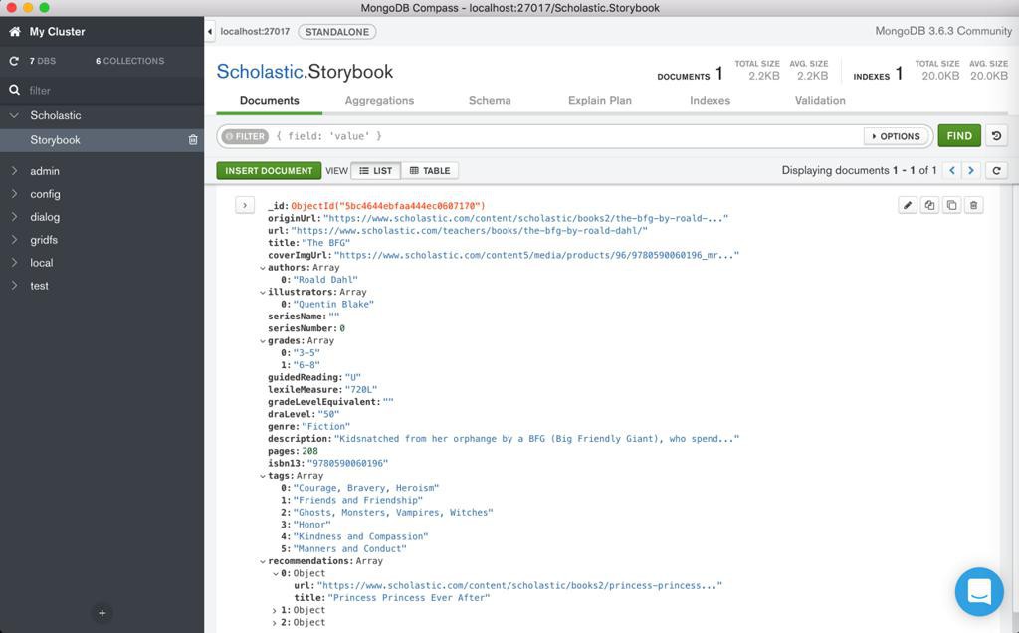
Task: Click isbn13 value "9780590060196"
Action: coord(347,464)
